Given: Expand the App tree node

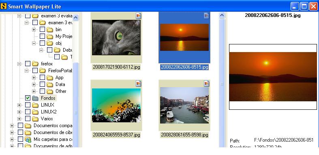Looking at the screenshot, I should 34,78.
